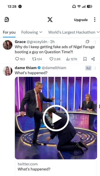Open the Grok icon on Grace's post
The image size is (100, 176).
87,42
